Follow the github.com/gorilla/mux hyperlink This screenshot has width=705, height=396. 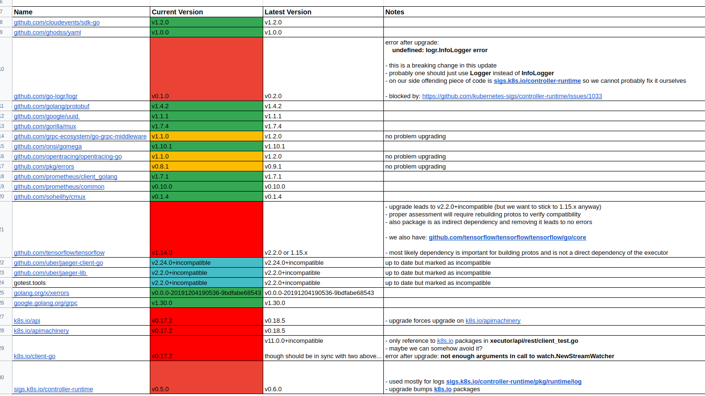(45, 126)
